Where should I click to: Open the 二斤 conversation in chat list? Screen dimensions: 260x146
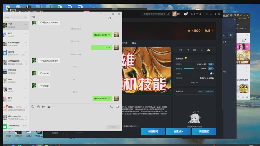point(16,26)
